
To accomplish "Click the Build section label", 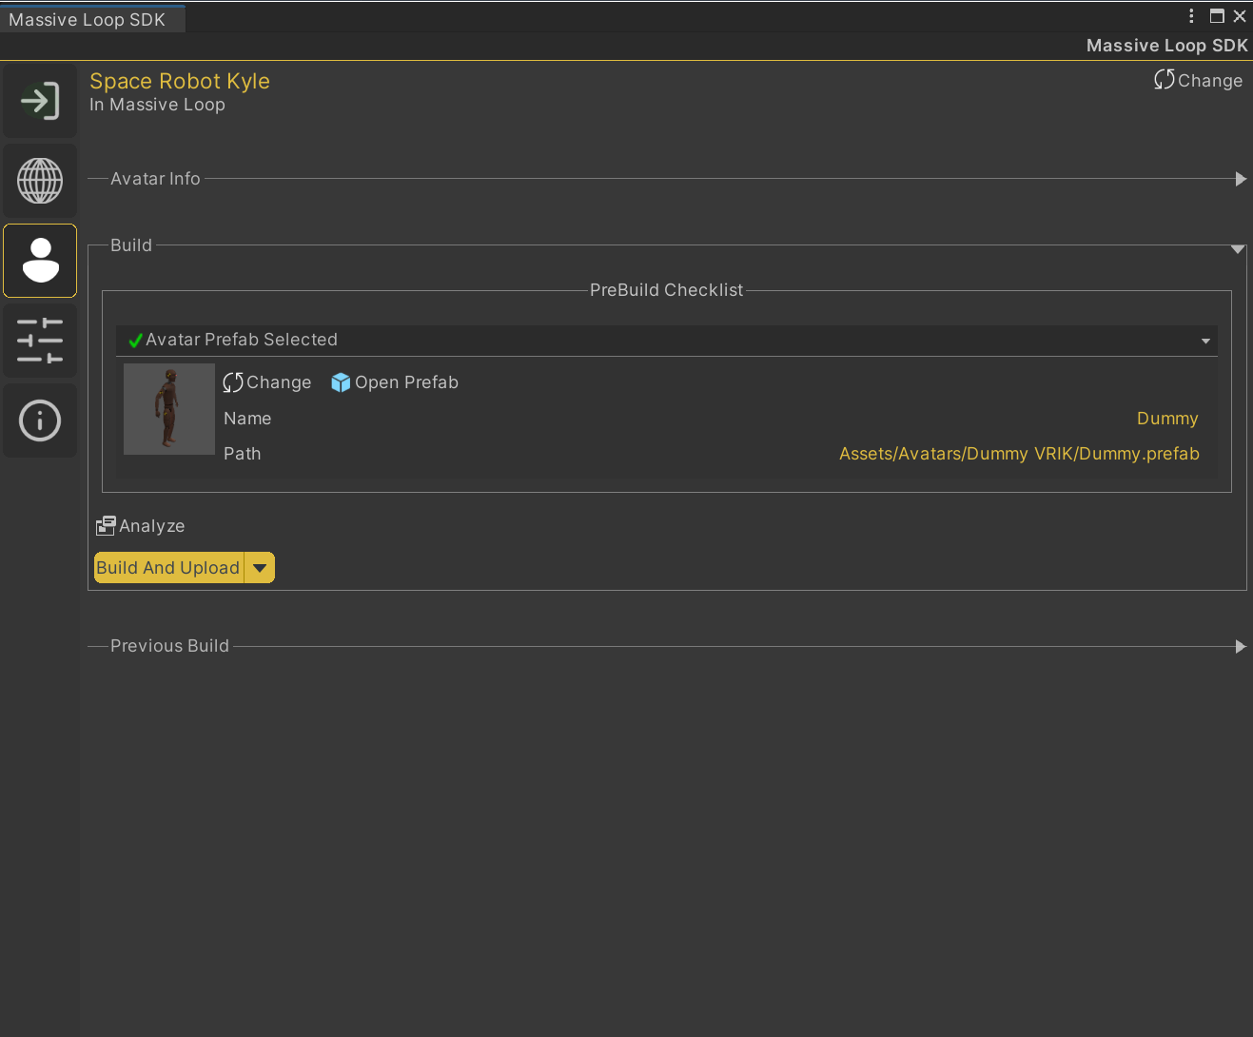I will [x=131, y=245].
